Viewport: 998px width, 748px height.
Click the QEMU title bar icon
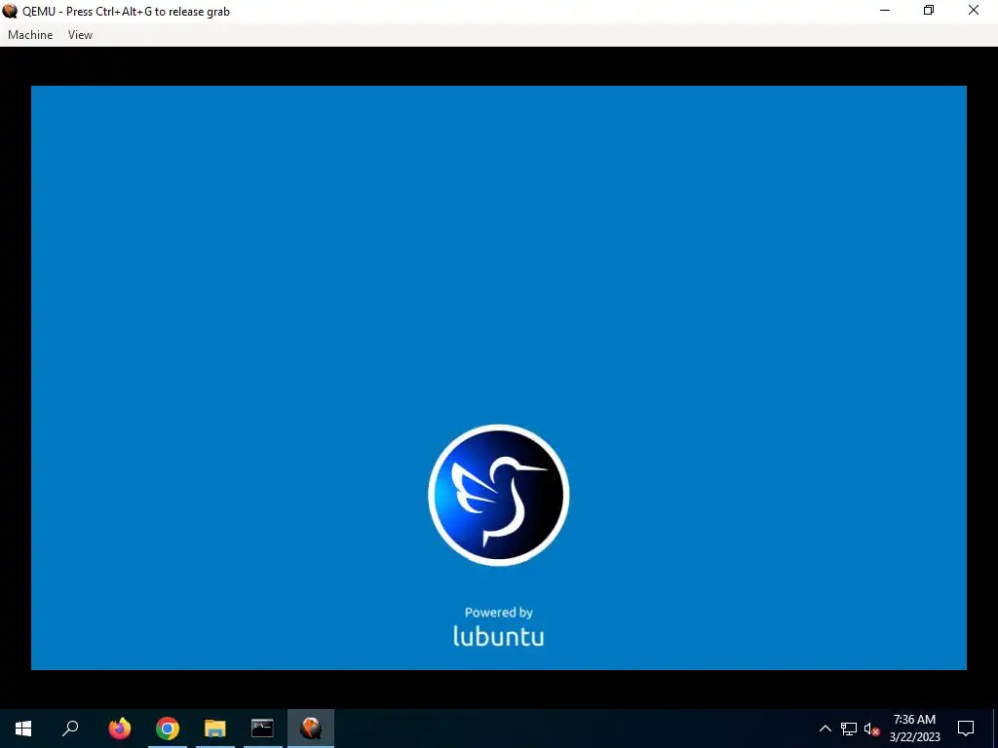point(10,11)
